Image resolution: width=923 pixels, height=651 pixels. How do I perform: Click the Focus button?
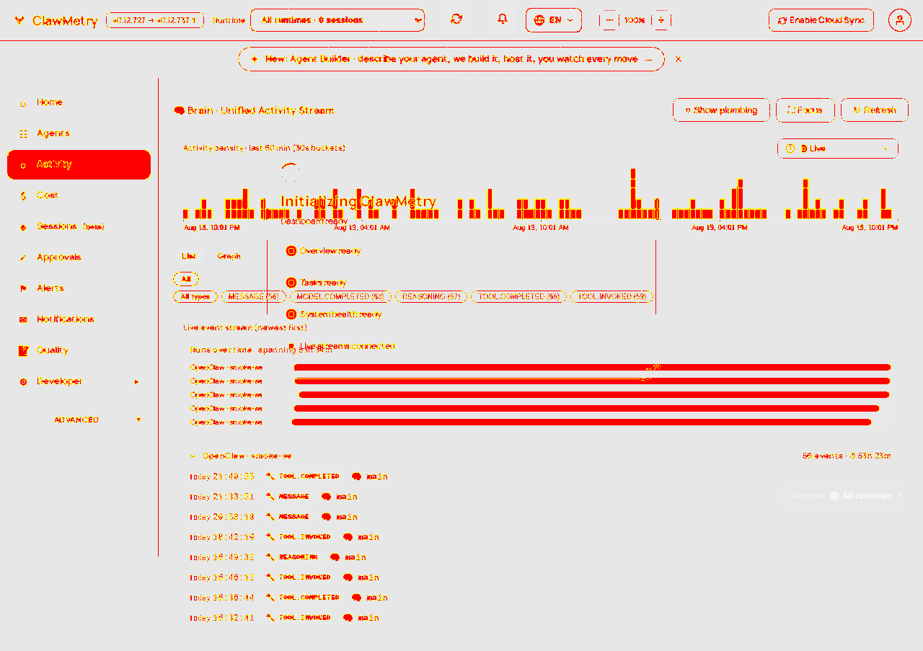(x=805, y=110)
